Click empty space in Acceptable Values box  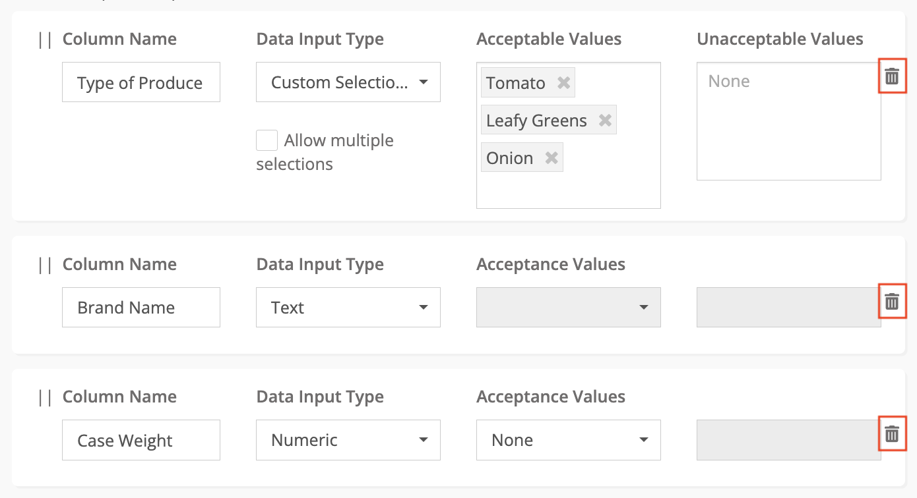568,190
